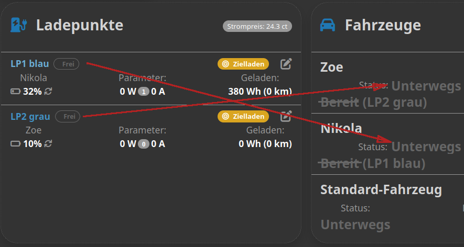
Task: Click the battery icon next to 10%
Action: coord(15,143)
